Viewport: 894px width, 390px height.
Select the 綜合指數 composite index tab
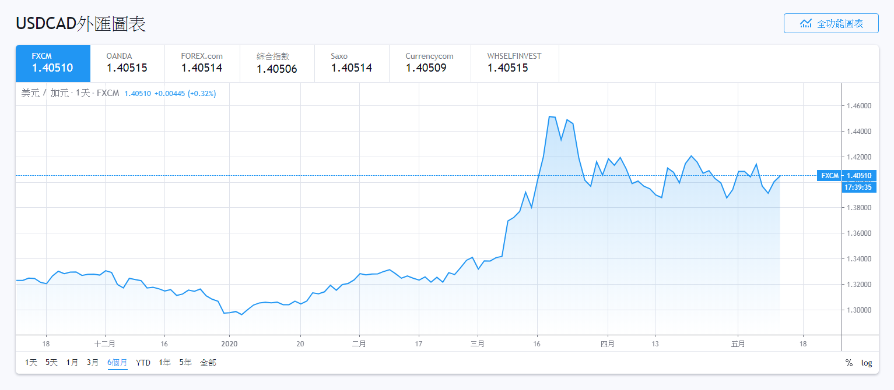pyautogui.click(x=277, y=63)
